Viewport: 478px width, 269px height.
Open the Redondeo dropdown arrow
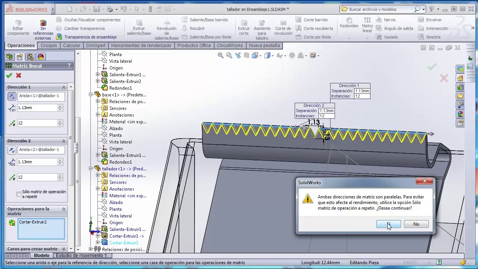(x=349, y=38)
